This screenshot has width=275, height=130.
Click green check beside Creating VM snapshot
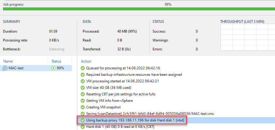pos(83,107)
